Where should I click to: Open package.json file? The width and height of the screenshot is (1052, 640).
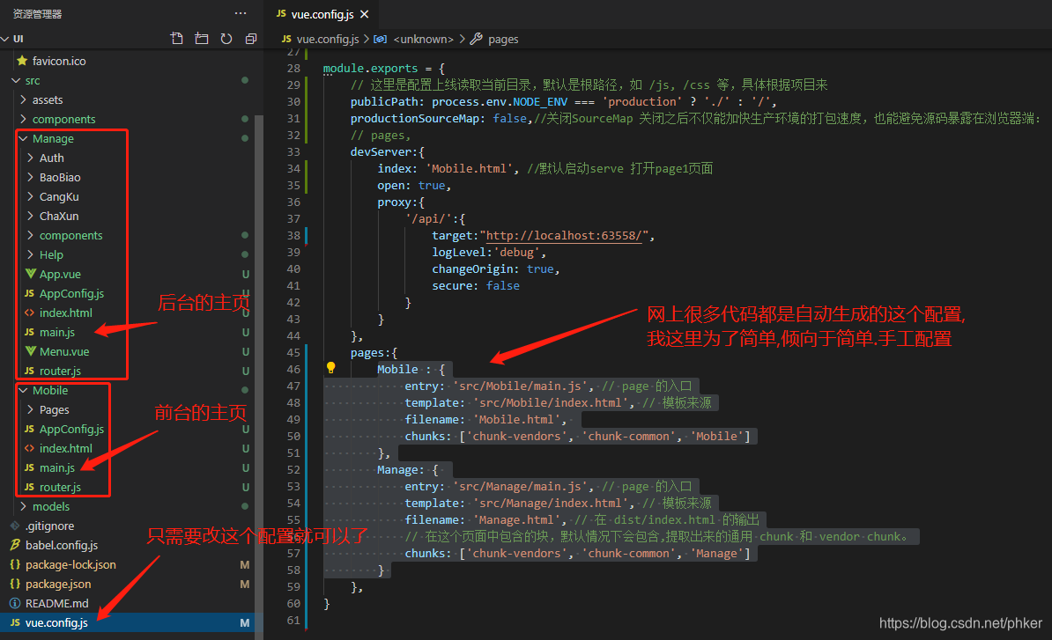click(x=58, y=584)
